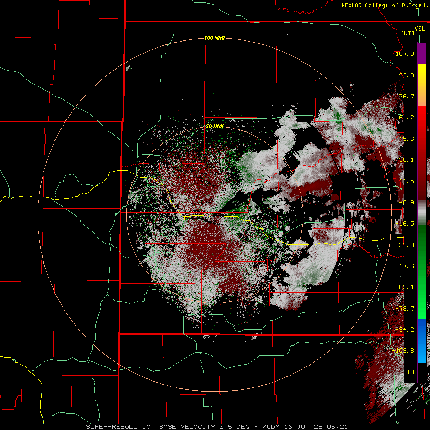Click the purple segment of the color bar
This screenshot has height=430, width=430.
pyautogui.click(x=422, y=53)
